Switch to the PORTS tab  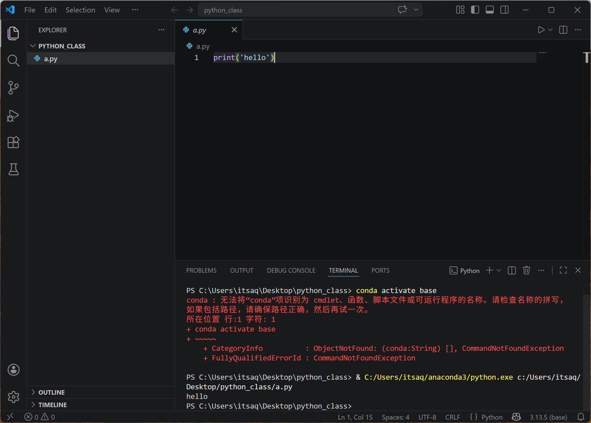(x=381, y=270)
